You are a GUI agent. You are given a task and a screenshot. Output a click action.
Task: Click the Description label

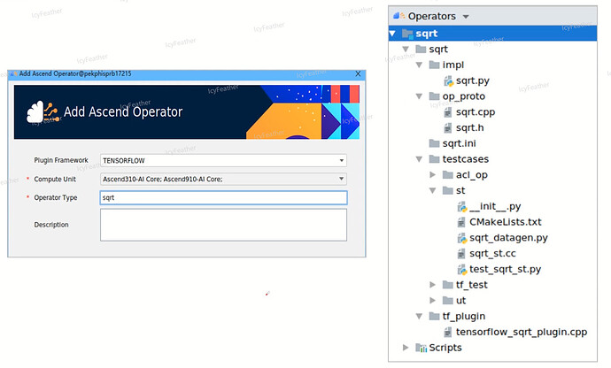(51, 225)
